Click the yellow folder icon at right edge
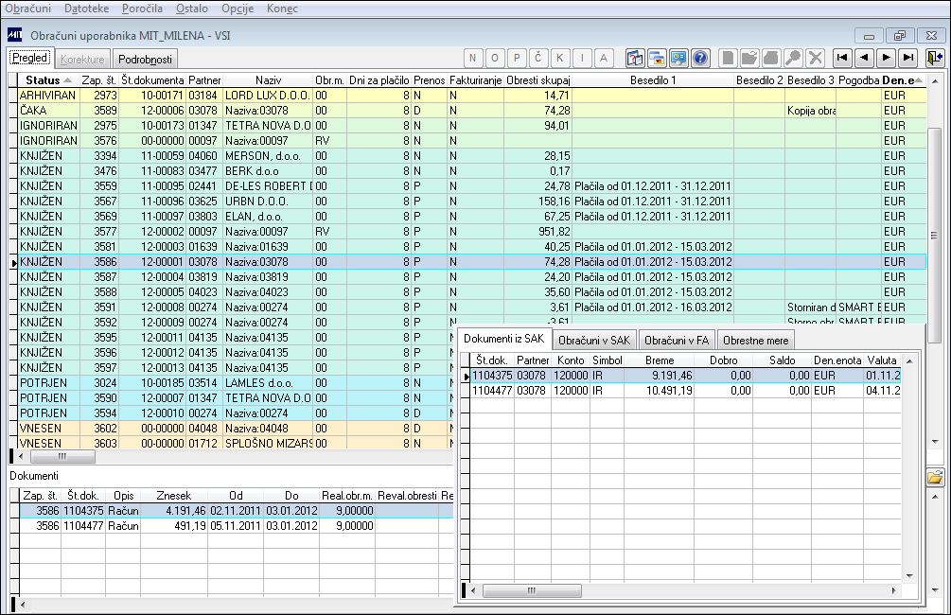The height and width of the screenshot is (615, 951). [x=935, y=477]
